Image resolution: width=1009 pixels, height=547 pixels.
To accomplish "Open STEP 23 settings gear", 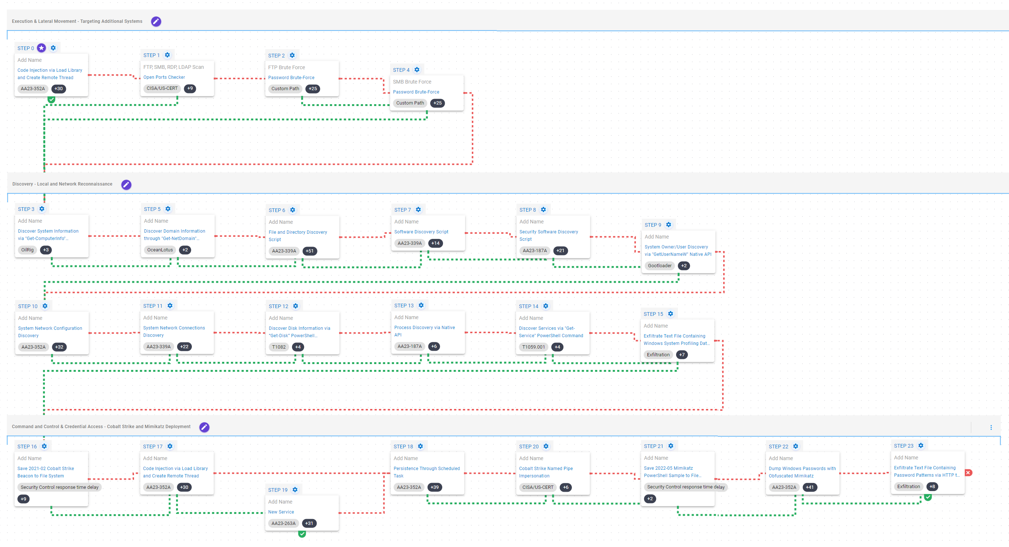I will pyautogui.click(x=921, y=445).
